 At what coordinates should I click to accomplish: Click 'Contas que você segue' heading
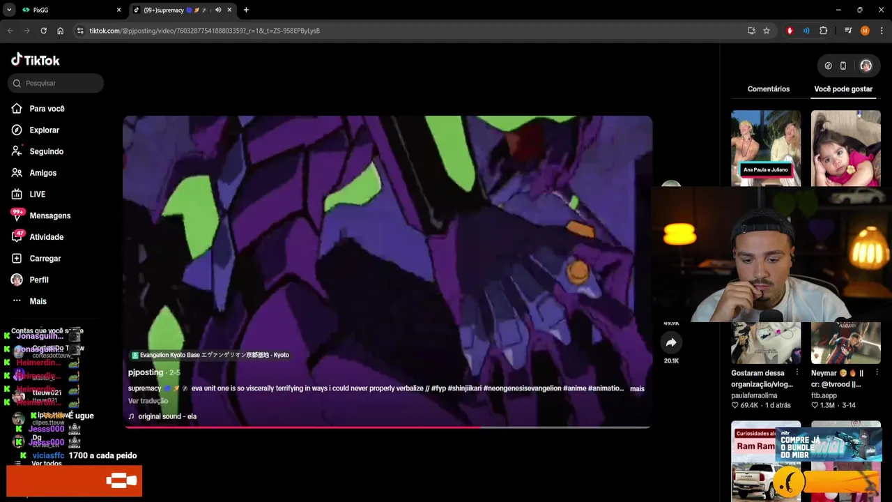[x=47, y=331]
